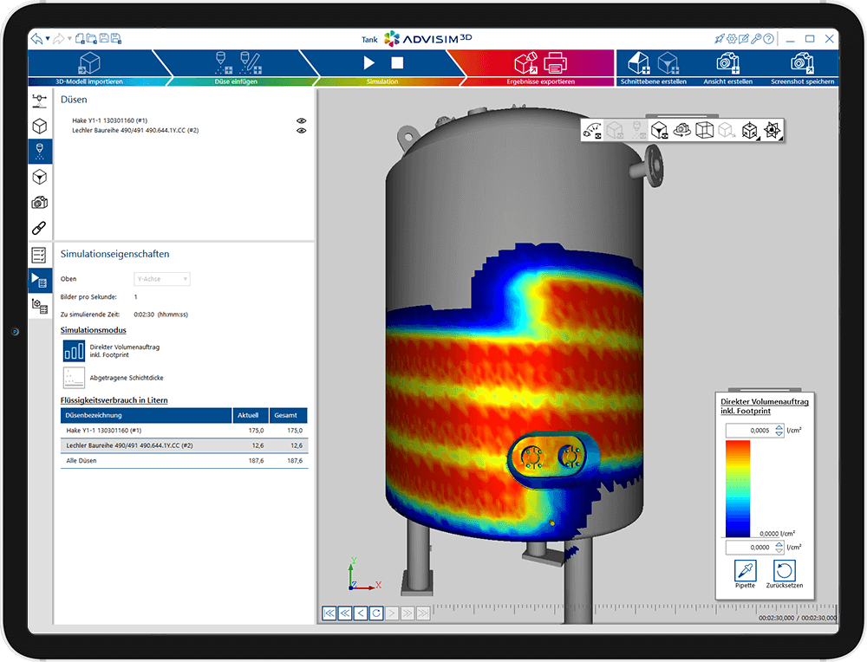Open the undo history dropdown arrow
Image resolution: width=867 pixels, height=662 pixels.
[x=48, y=39]
